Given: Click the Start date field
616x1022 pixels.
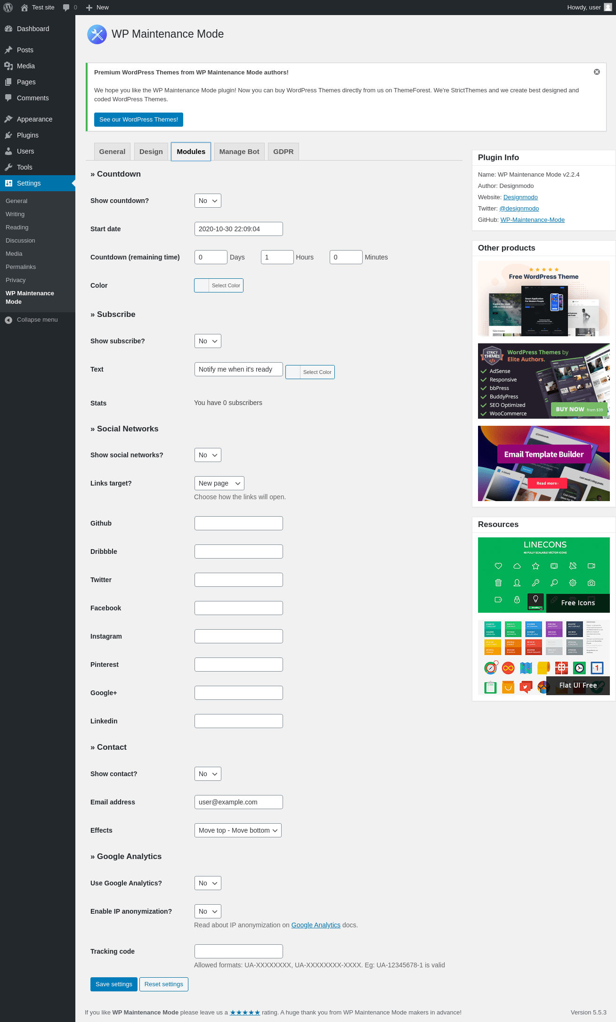Looking at the screenshot, I should 239,229.
